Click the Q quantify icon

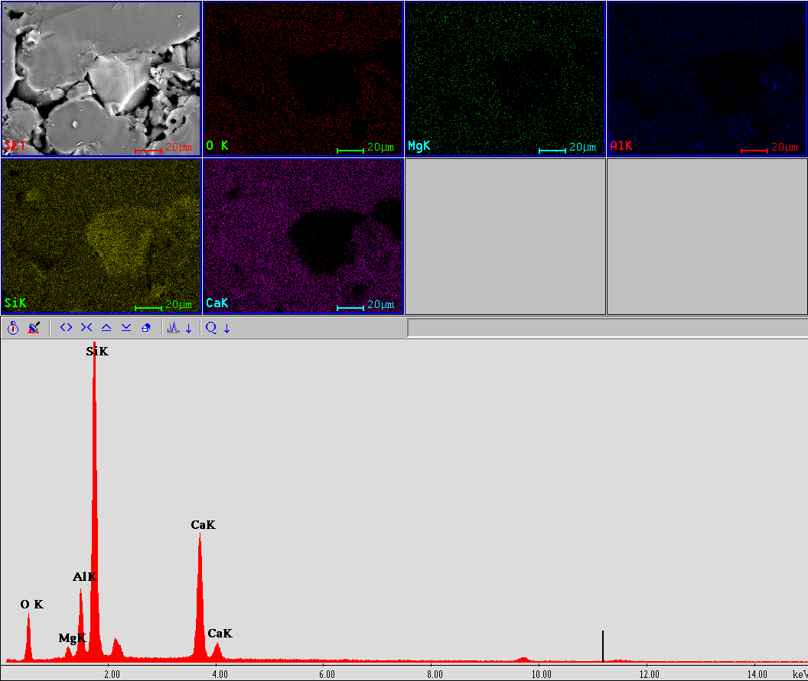210,328
